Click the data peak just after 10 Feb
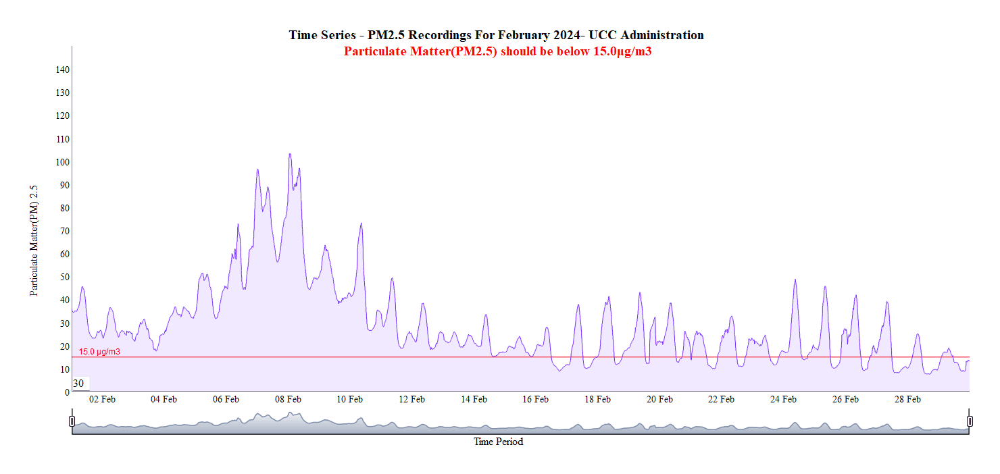The width and height of the screenshot is (1000, 474). 361,223
